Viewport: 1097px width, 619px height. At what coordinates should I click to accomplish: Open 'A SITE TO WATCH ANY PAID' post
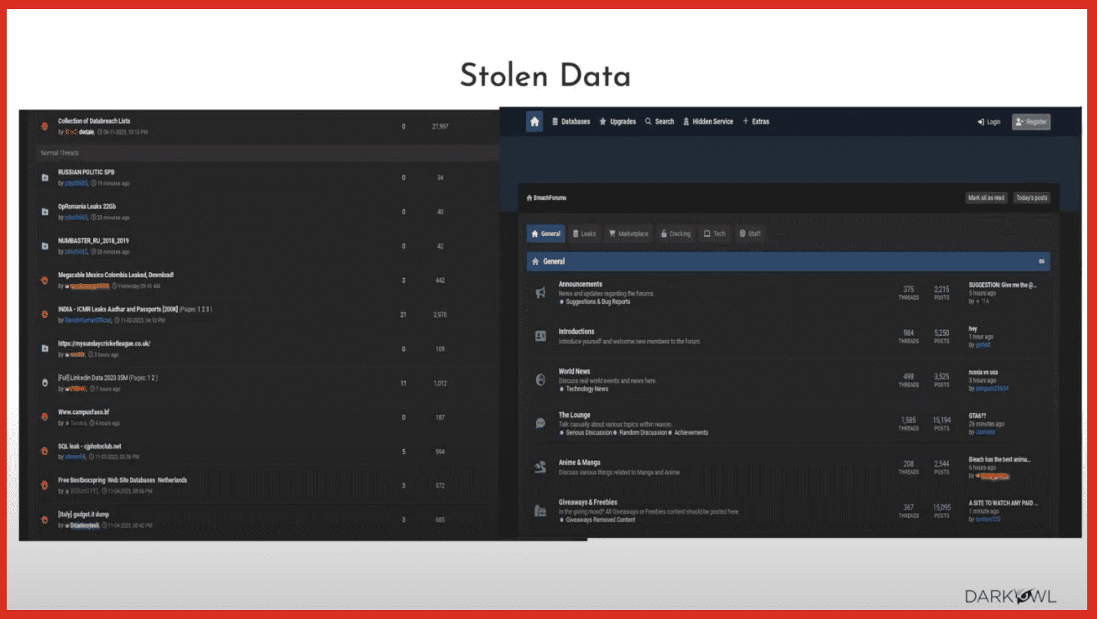(x=1003, y=503)
